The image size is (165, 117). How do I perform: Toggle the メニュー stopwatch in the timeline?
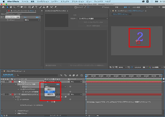point(21,87)
